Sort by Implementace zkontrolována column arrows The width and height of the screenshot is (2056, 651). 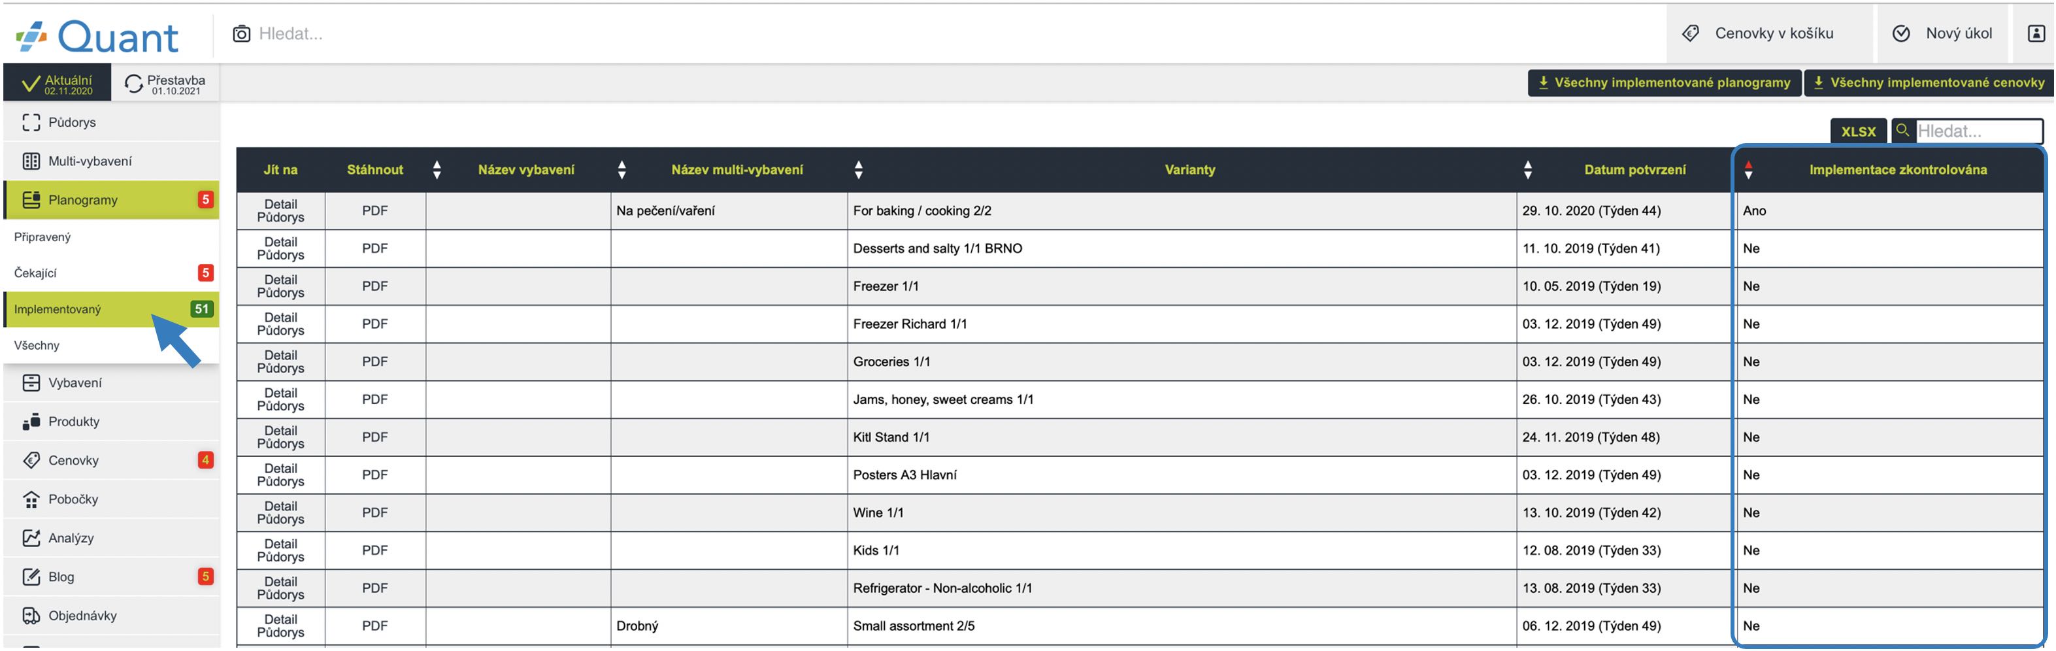coord(1748,169)
